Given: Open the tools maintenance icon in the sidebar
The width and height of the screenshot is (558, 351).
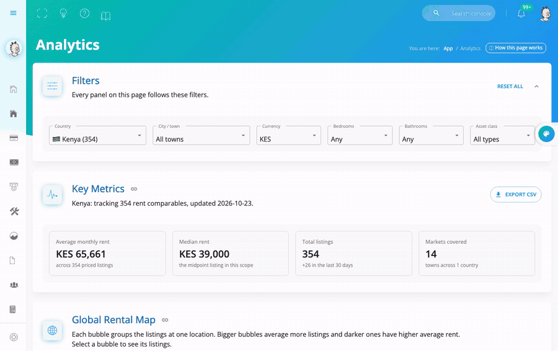Looking at the screenshot, I should coord(14,211).
